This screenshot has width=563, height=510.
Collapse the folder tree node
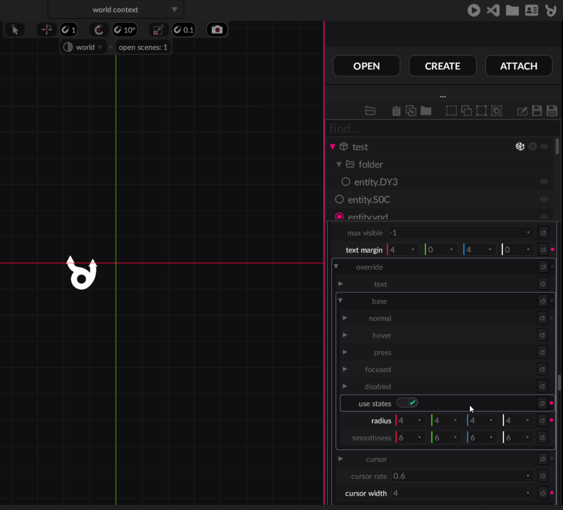(x=339, y=164)
